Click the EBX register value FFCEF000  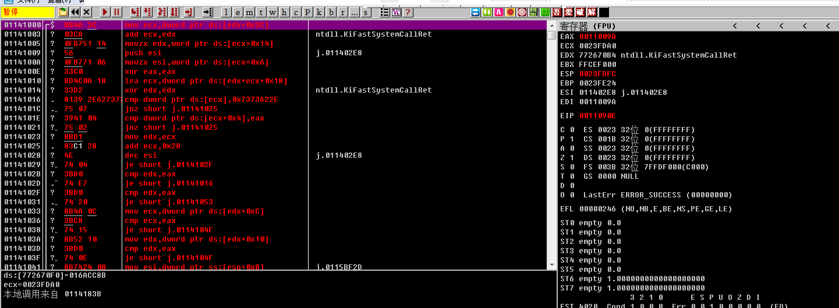point(597,64)
